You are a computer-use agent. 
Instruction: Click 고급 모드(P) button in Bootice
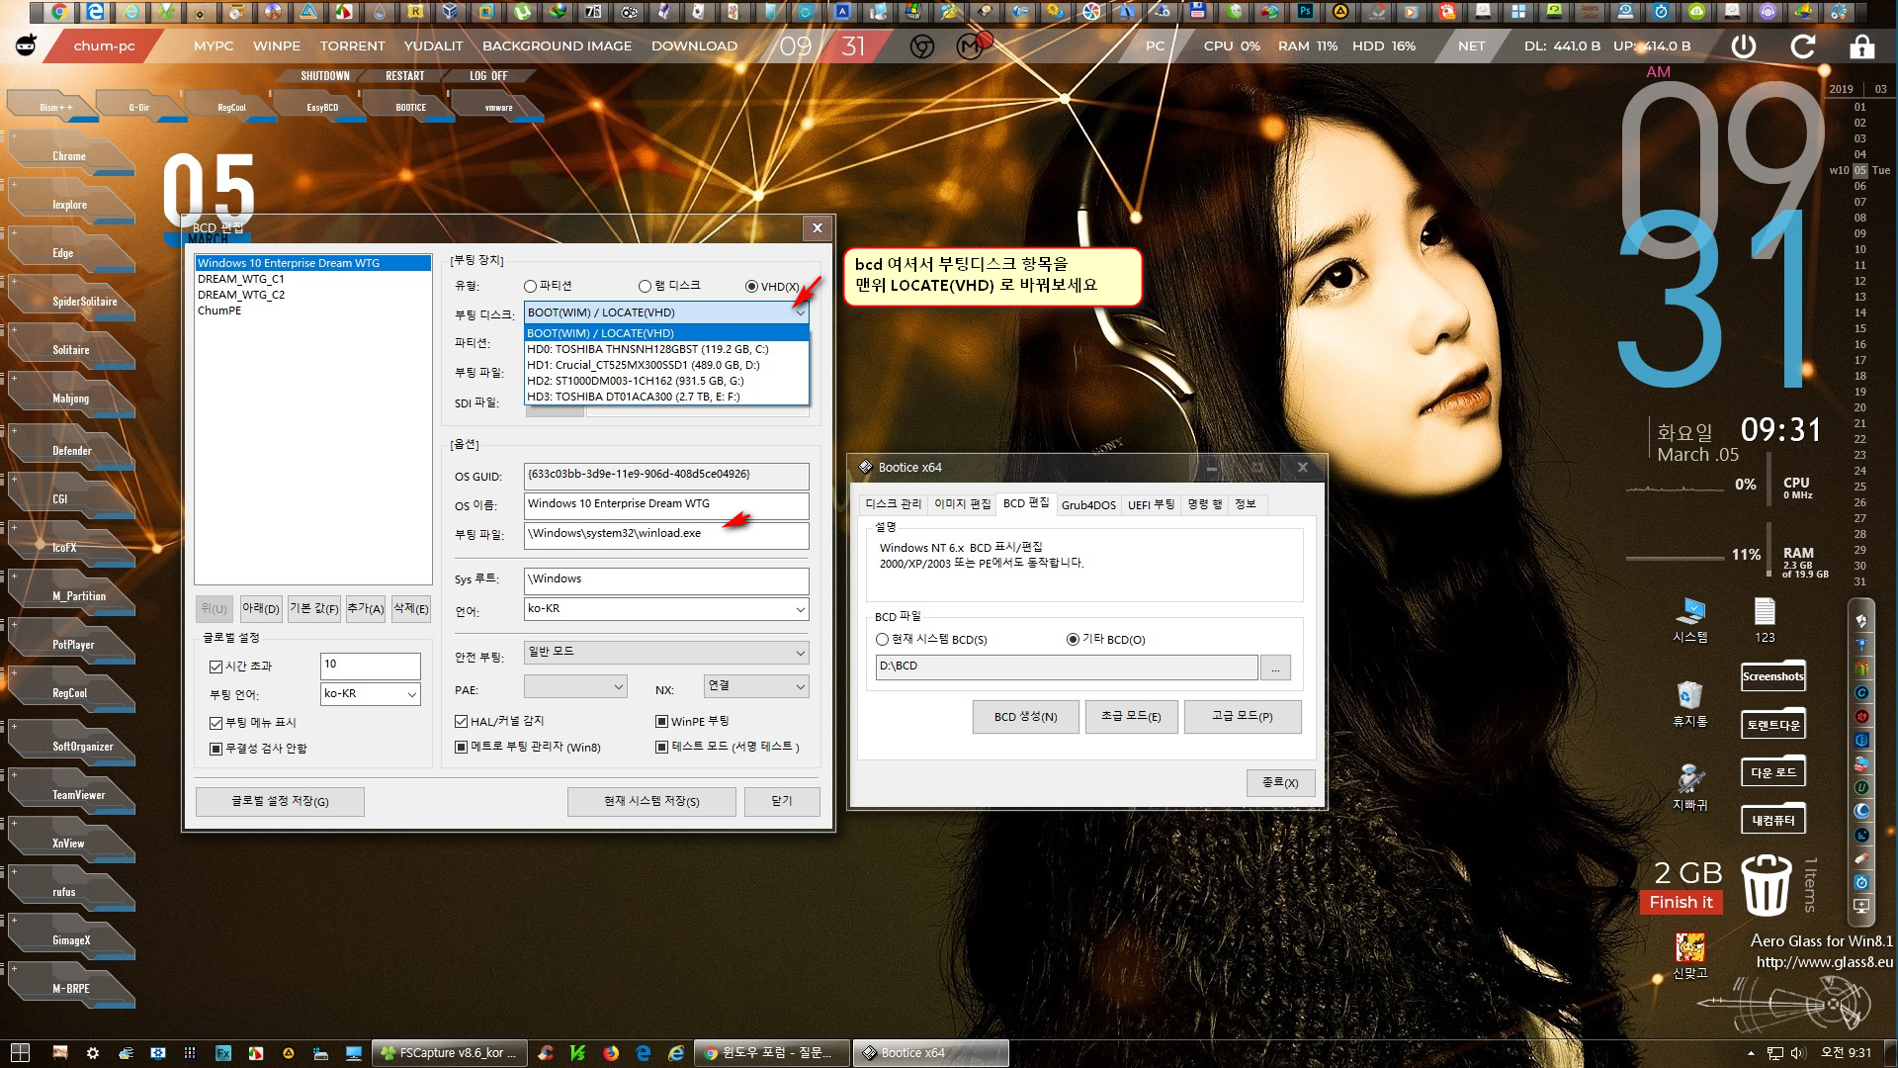pyautogui.click(x=1242, y=717)
